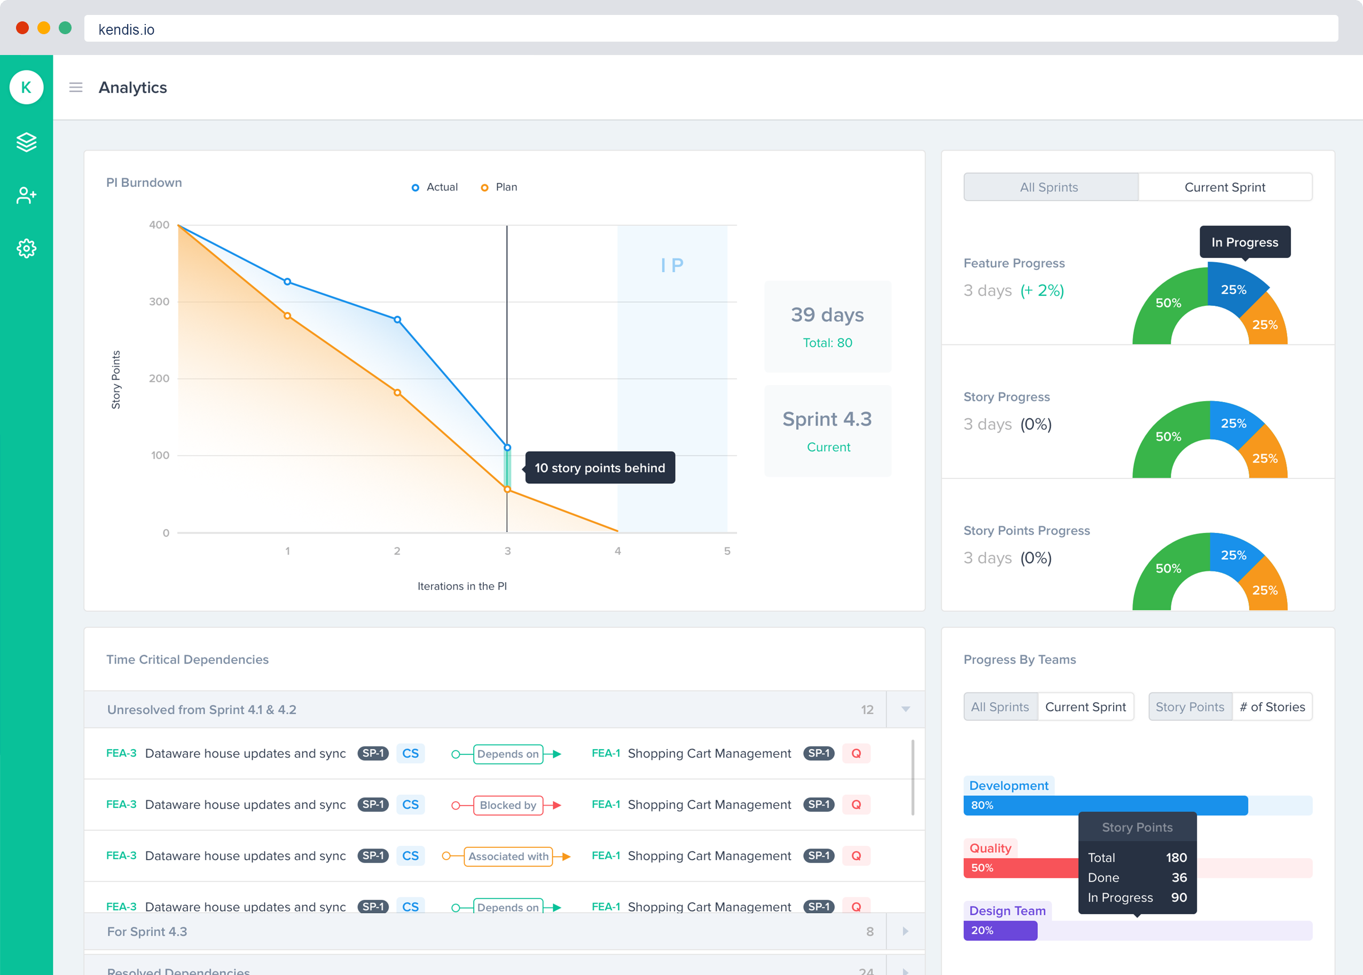Screen dimensions: 1363x975
Task: Click the Associated with dependency tag
Action: (508, 856)
